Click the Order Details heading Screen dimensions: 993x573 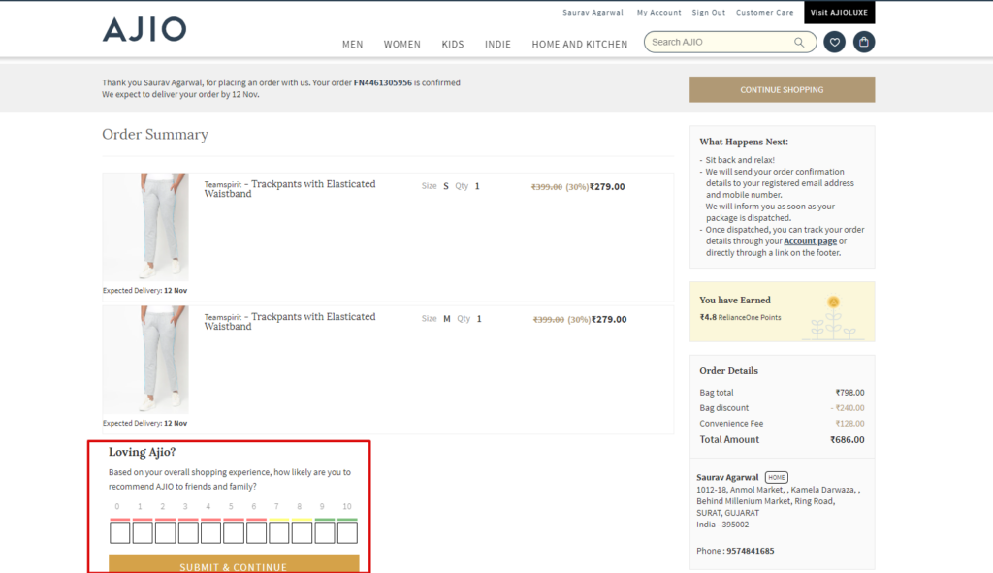pyautogui.click(x=729, y=371)
